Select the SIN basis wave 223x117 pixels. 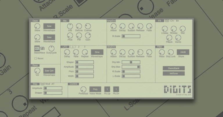coord(42,48)
